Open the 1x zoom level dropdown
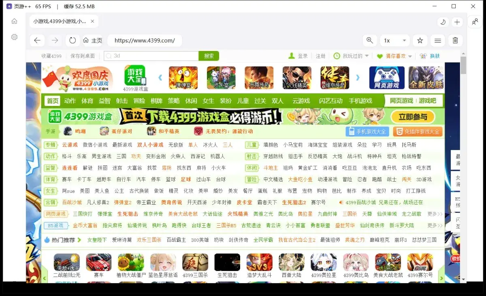This screenshot has width=486, height=296. (x=395, y=40)
